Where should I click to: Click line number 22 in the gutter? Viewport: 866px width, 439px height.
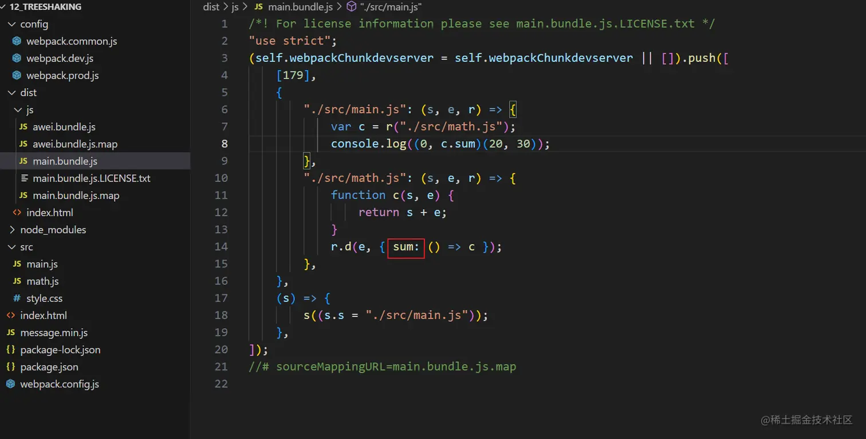(221, 384)
